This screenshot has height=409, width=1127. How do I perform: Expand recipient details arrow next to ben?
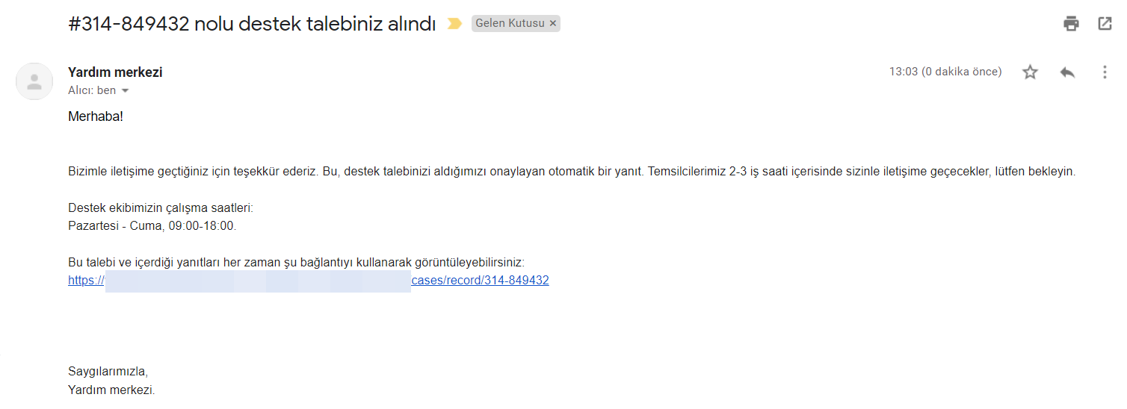(x=125, y=91)
